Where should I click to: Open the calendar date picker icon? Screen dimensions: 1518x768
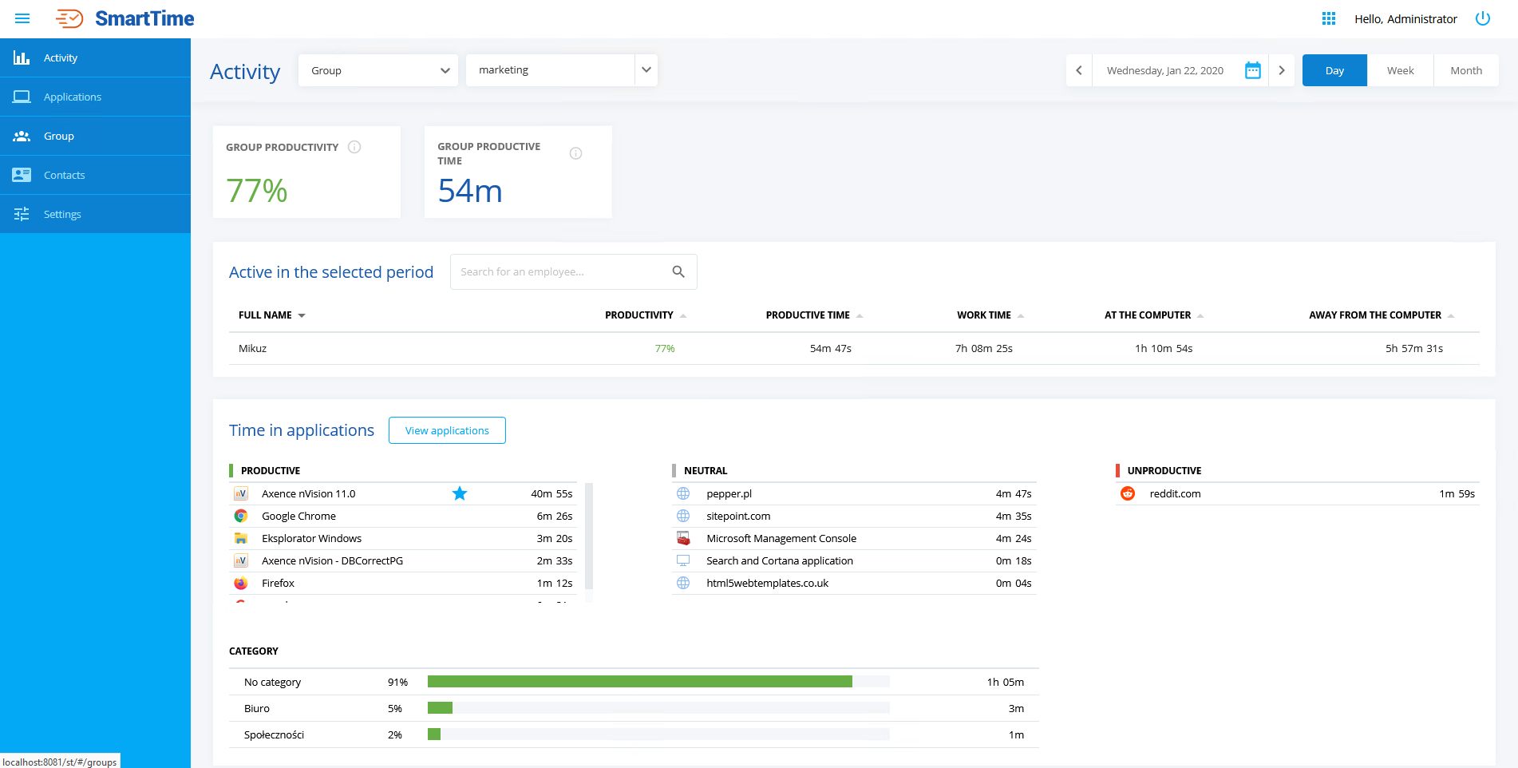coord(1252,70)
